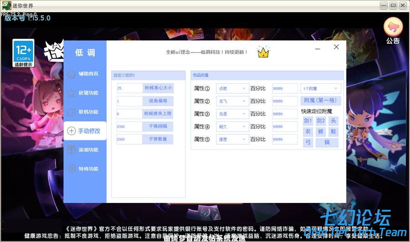Apply the 子弹间隔 button
Screen dimensions: 410x242
click(x=158, y=126)
